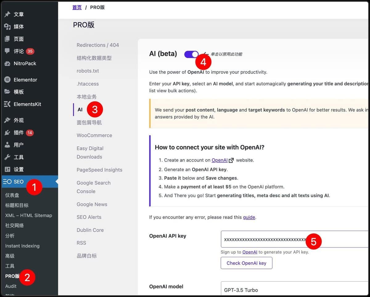Switch to PageSpeed Insights tab

click(100, 170)
